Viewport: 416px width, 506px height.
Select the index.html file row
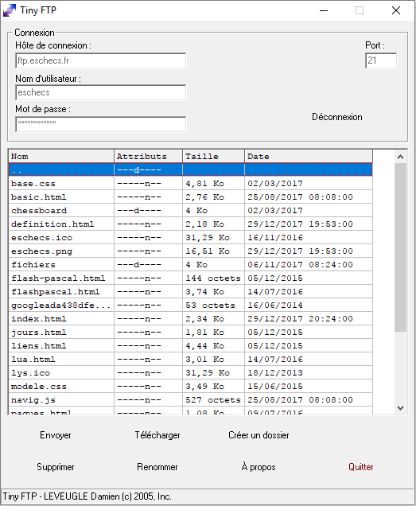(x=190, y=318)
